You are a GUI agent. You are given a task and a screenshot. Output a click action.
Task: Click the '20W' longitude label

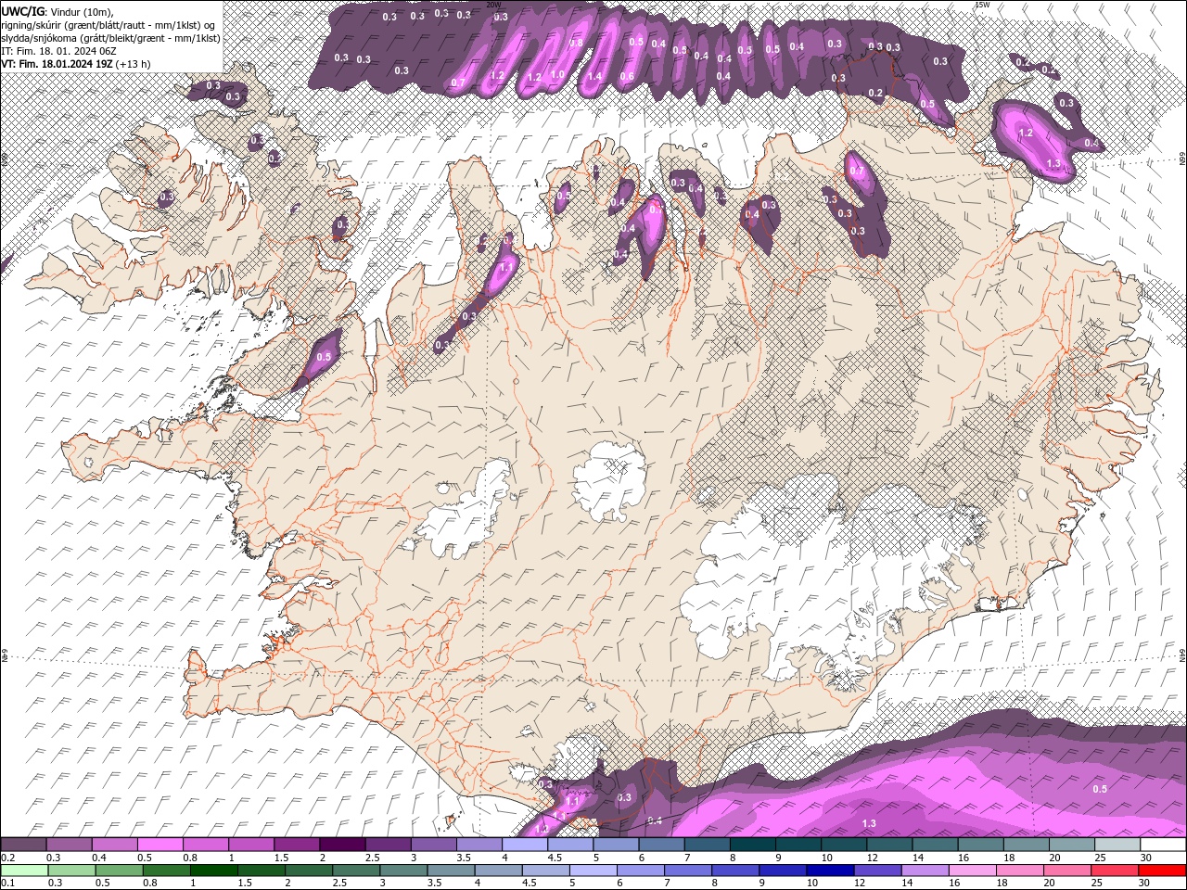494,5
